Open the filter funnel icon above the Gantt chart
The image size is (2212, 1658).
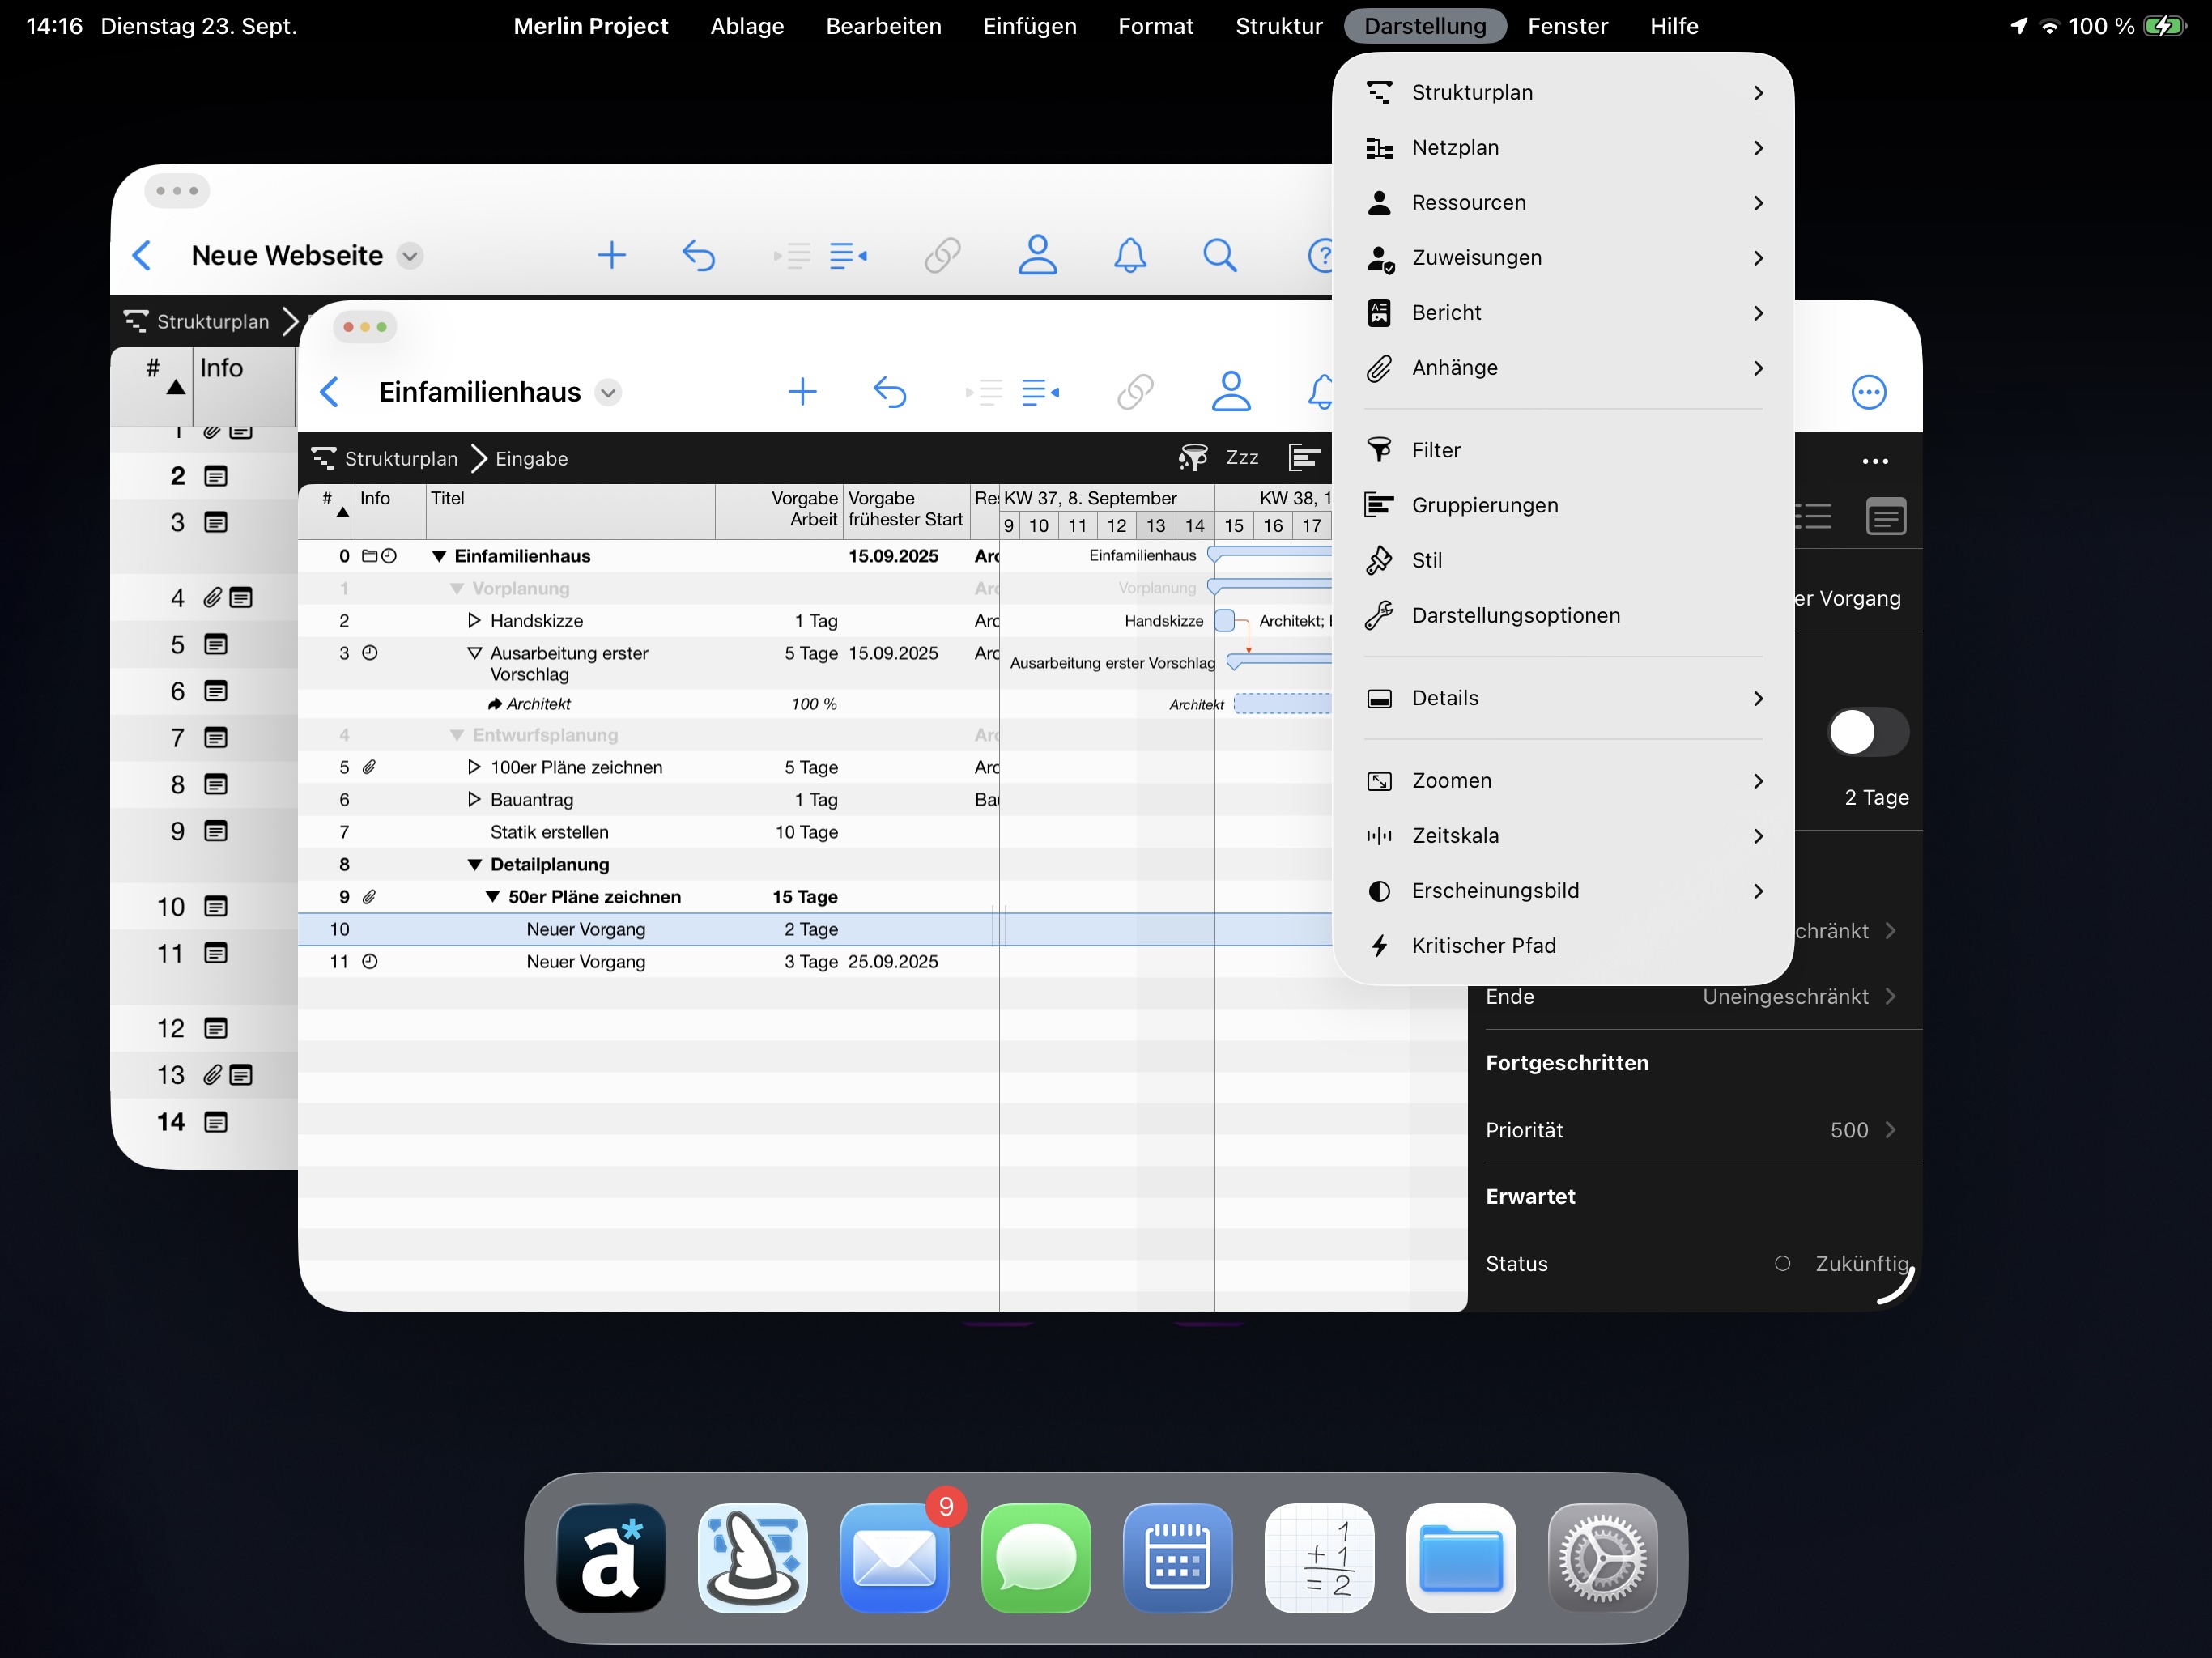tap(1192, 457)
